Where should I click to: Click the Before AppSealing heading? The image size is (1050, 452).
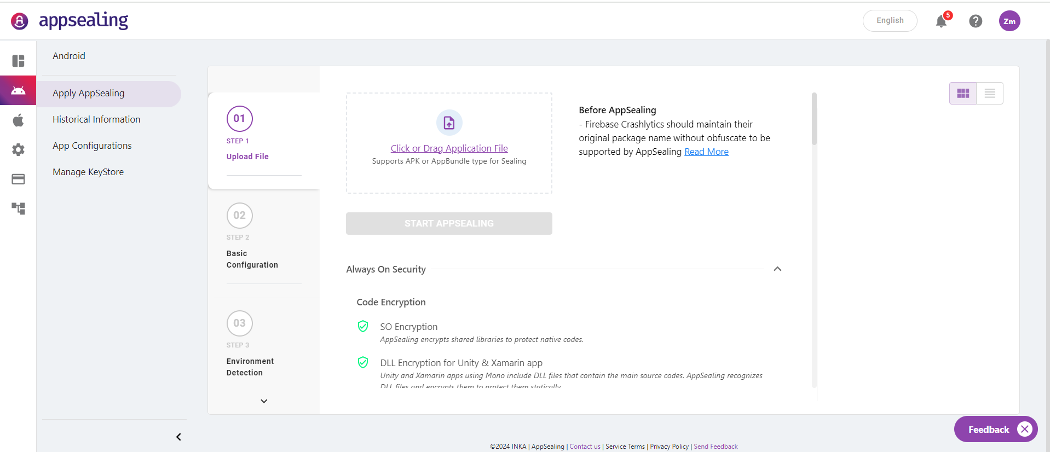point(618,110)
